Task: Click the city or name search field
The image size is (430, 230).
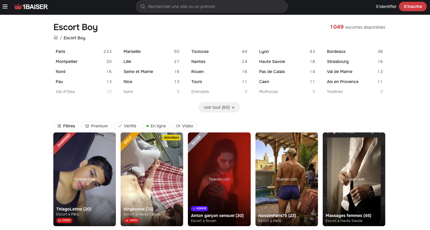Action: (212, 7)
